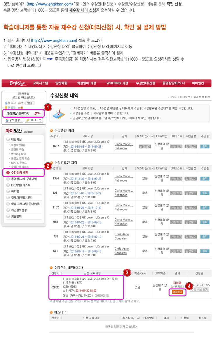The height and width of the screenshot is (338, 213).
Task: Open the 교육시스템 menu
Action: pyautogui.click(x=40, y=83)
